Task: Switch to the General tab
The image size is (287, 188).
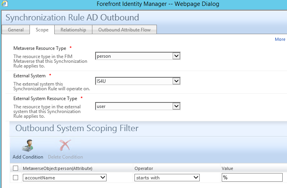Action: [x=16, y=29]
